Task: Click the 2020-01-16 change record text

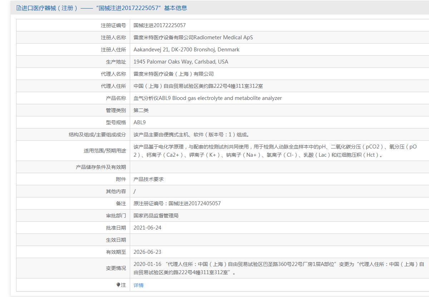Action: tap(278, 268)
